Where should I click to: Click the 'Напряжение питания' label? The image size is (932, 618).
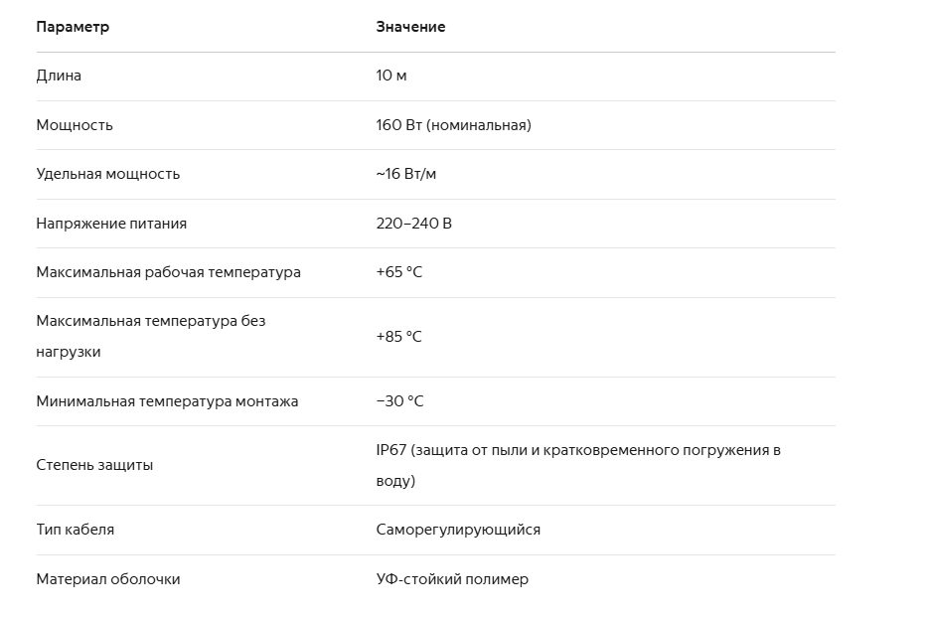[x=111, y=224]
